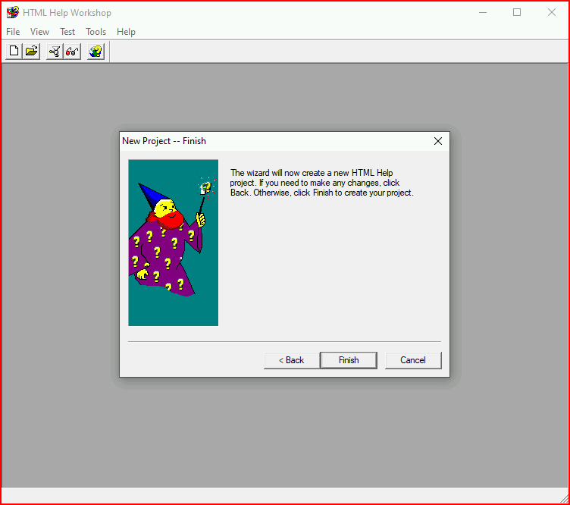The width and height of the screenshot is (570, 505).
Task: Click the wizard description text paragraph
Action: 321,183
